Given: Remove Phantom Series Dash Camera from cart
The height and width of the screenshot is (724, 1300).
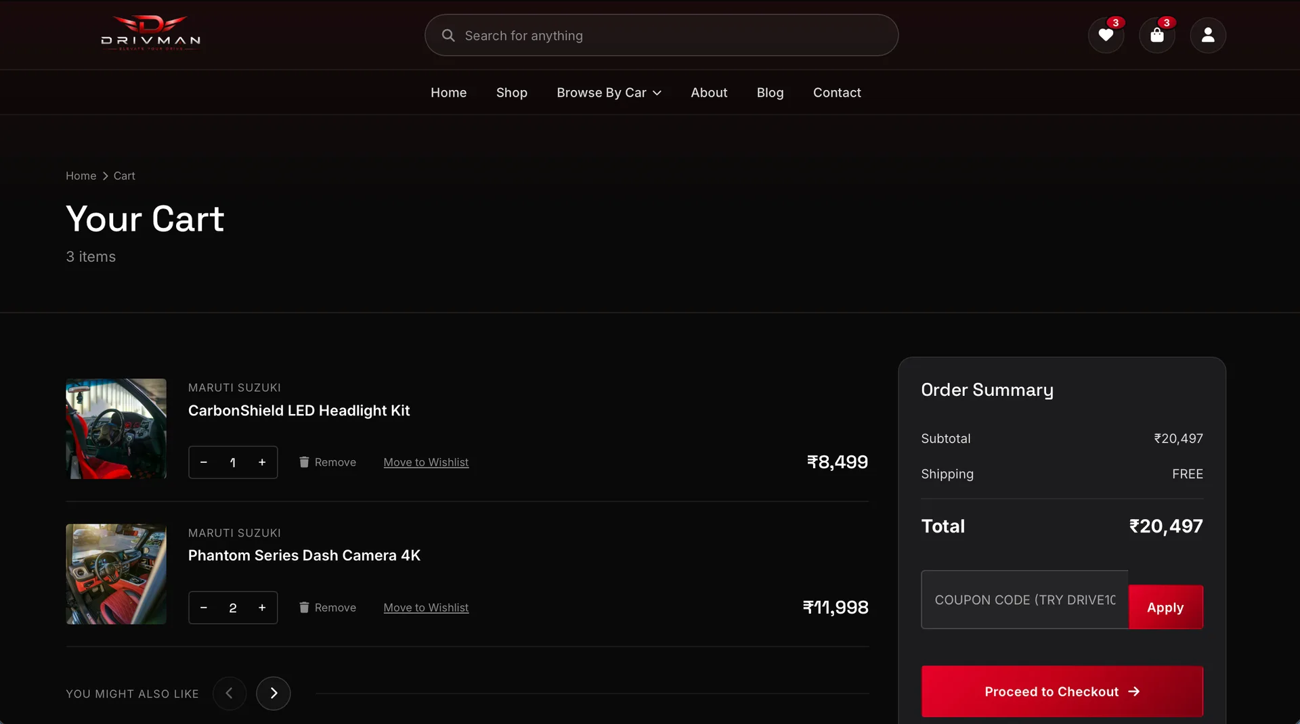Looking at the screenshot, I should 328,608.
